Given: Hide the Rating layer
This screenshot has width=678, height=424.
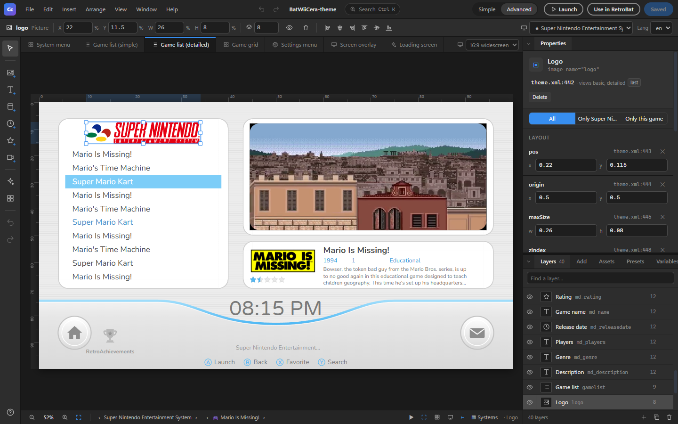Looking at the screenshot, I should pos(530,297).
